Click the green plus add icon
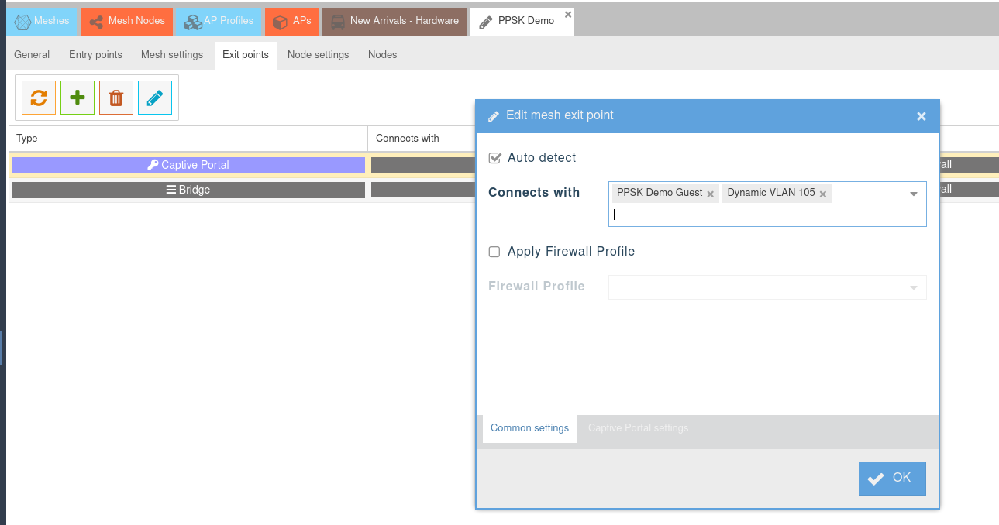Image resolution: width=999 pixels, height=525 pixels. 78,98
